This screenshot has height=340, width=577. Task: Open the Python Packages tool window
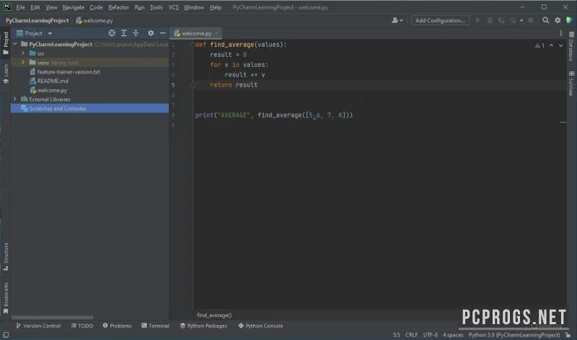tap(203, 326)
